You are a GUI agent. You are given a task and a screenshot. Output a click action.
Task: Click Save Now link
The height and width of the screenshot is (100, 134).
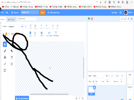click(x=114, y=12)
